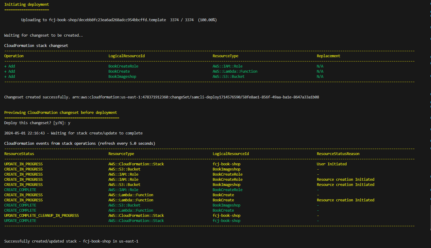The width and height of the screenshot is (431, 248).
Task: Click "fcj-book-shop" in the UPDATE_IN_PROGRESS row
Action: point(226,164)
